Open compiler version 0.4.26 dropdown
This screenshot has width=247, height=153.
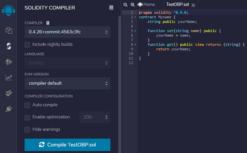[67, 32]
